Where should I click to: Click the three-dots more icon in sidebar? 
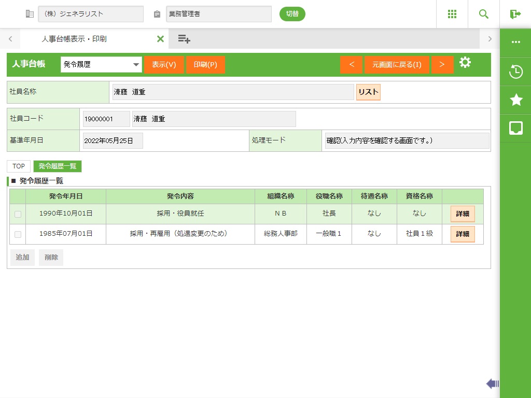point(515,42)
